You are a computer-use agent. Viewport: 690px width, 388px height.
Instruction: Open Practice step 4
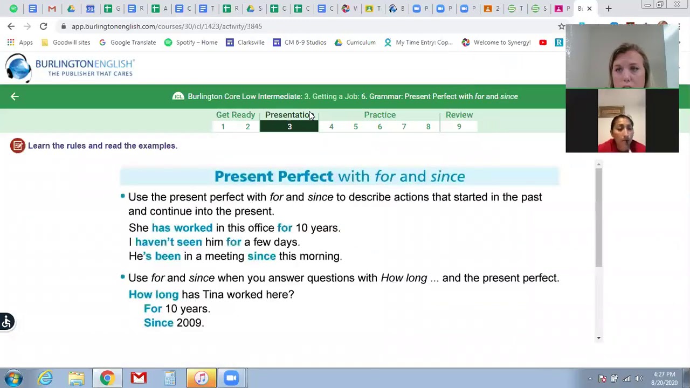pos(331,127)
